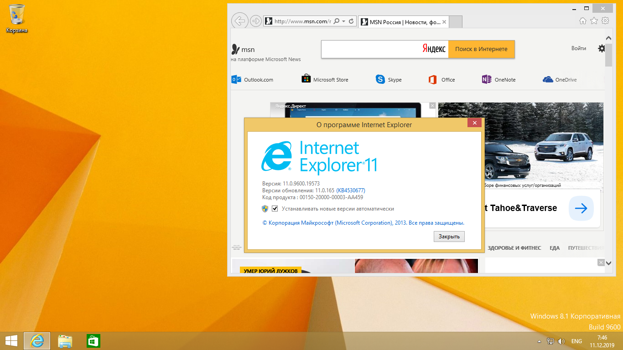
Task: Click the UAC shield icon in dialog
Action: click(x=265, y=209)
